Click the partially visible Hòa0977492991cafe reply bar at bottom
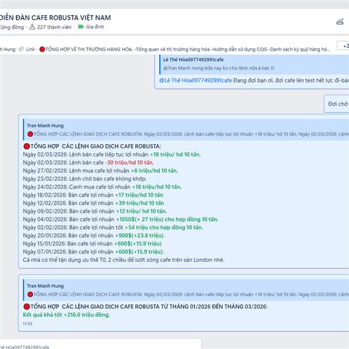The height and width of the screenshot is (349, 349). tap(101, 344)
